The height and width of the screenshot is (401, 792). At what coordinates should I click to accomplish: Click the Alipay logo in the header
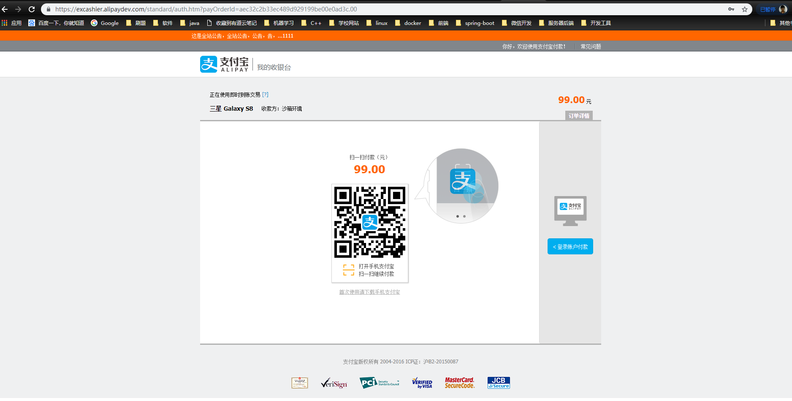click(x=224, y=64)
